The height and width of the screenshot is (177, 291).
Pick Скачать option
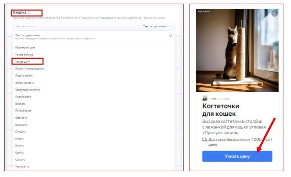20,160
